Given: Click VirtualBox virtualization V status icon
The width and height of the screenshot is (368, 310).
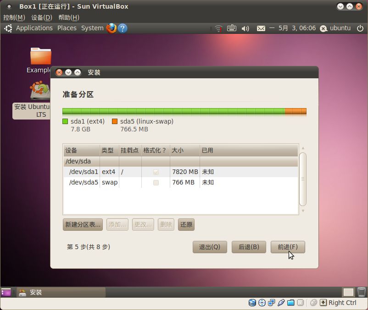Looking at the screenshot, I should click(301, 303).
